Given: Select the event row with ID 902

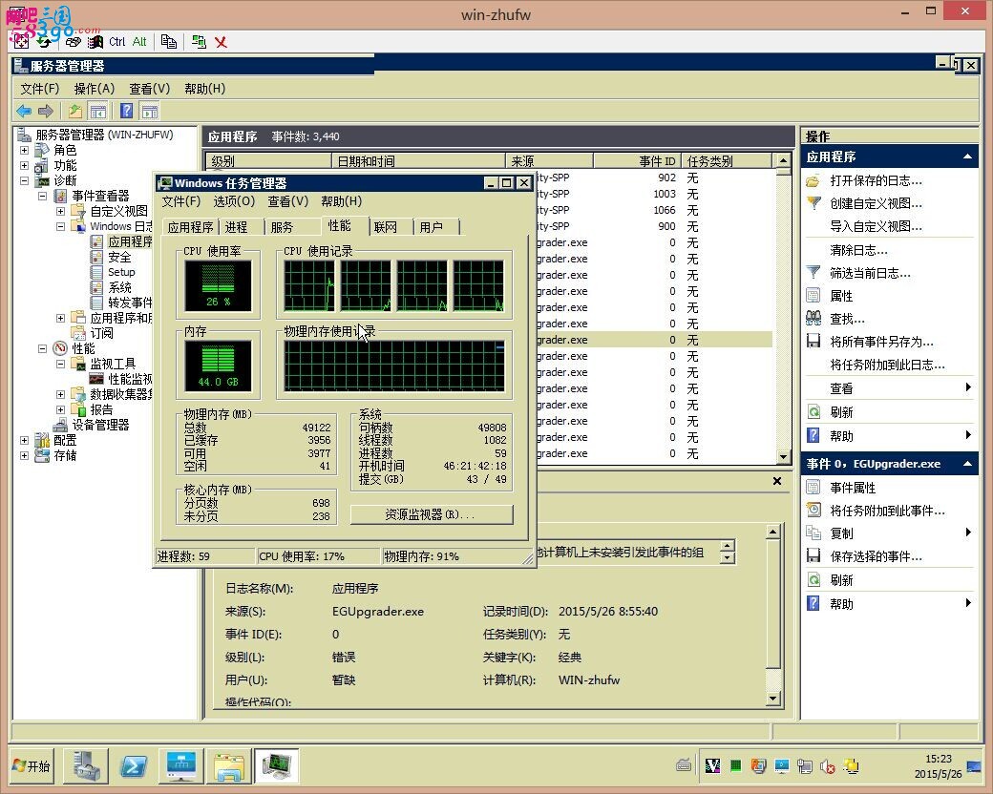Looking at the screenshot, I should [x=653, y=178].
